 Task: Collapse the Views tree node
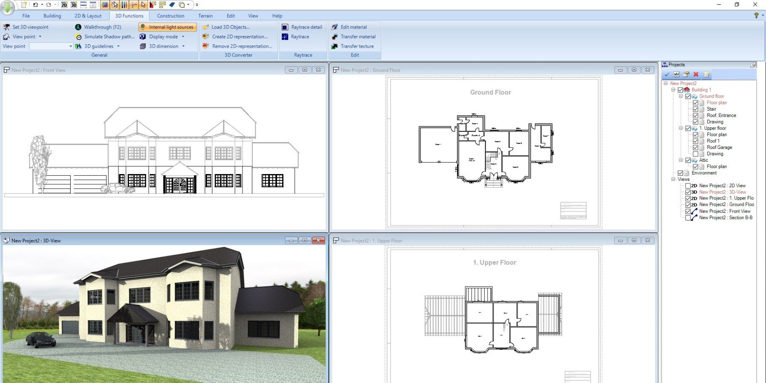click(673, 179)
